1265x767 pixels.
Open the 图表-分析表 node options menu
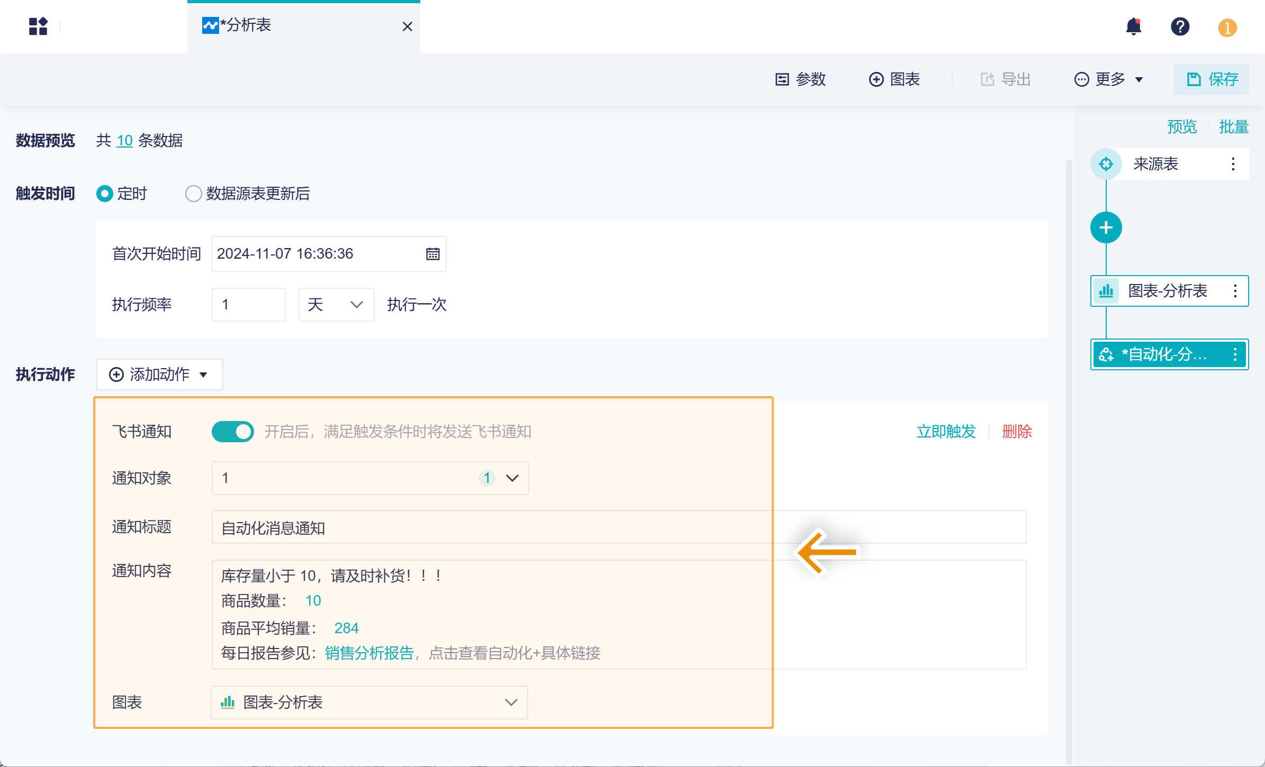pyautogui.click(x=1235, y=291)
